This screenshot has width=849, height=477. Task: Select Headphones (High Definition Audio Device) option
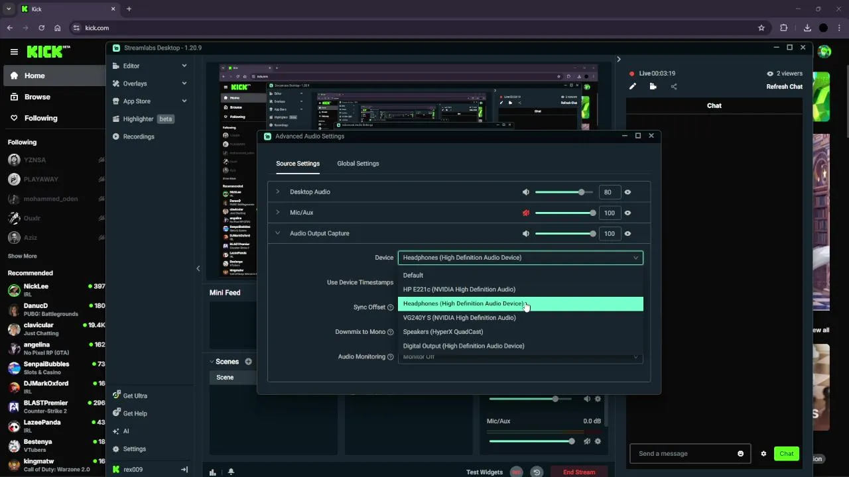pos(520,303)
